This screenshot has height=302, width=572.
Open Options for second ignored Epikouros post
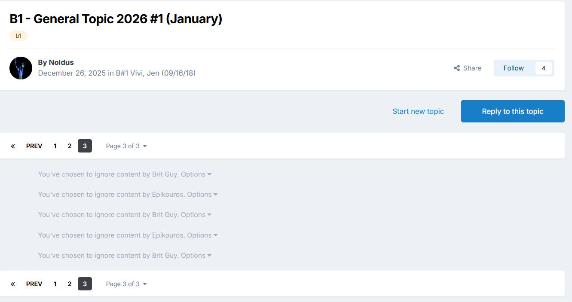pos(202,235)
